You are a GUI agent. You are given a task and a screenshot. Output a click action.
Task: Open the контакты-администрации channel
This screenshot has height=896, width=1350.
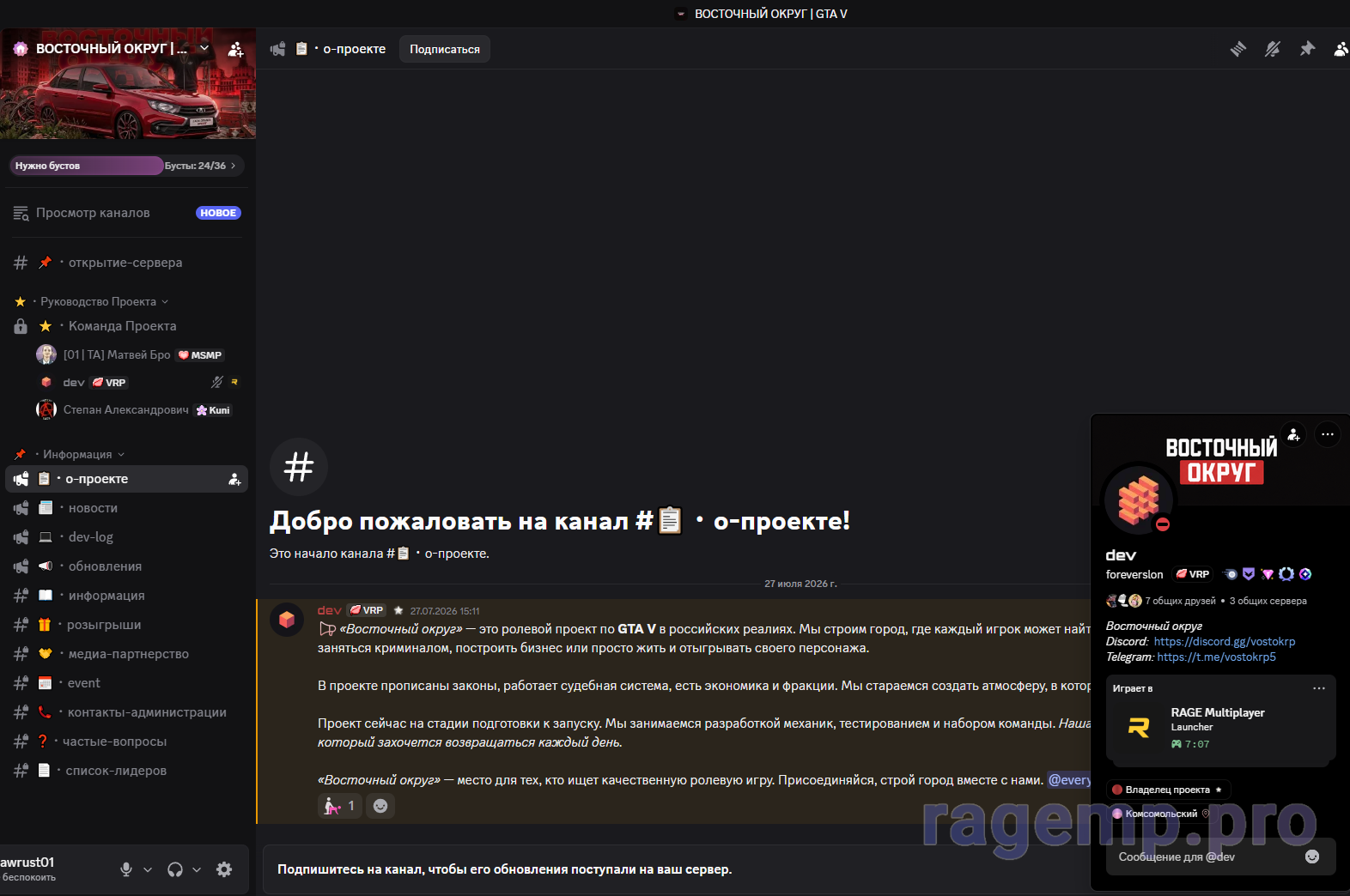pyautogui.click(x=127, y=712)
